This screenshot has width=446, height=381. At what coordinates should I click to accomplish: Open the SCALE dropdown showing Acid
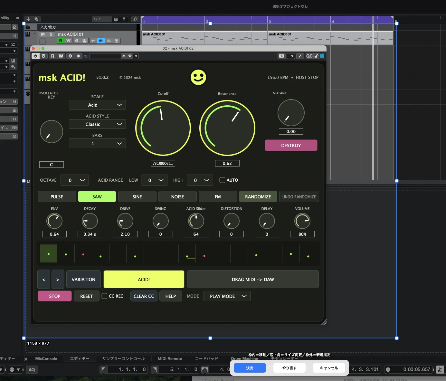(x=97, y=105)
